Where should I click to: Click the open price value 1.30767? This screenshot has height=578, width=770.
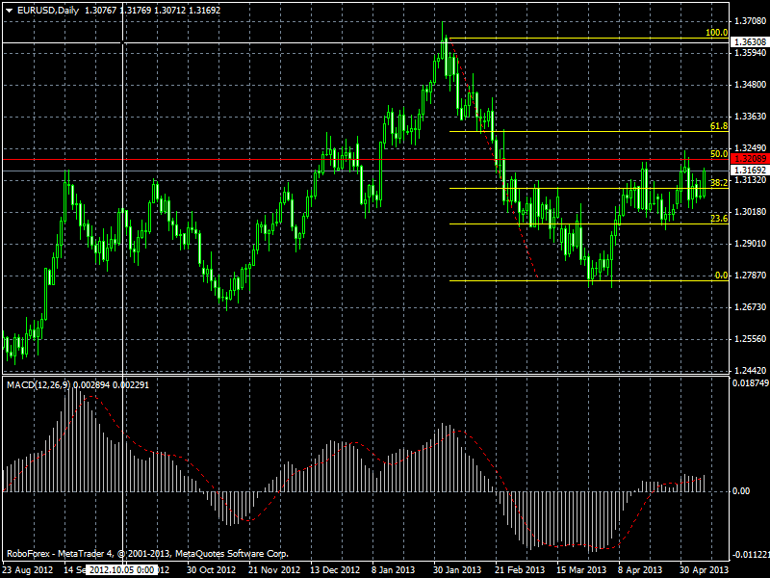click(100, 11)
